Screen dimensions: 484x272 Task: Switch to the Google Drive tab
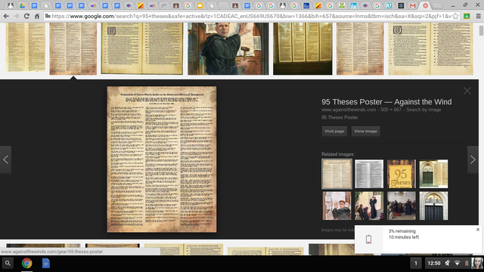tap(22, 5)
